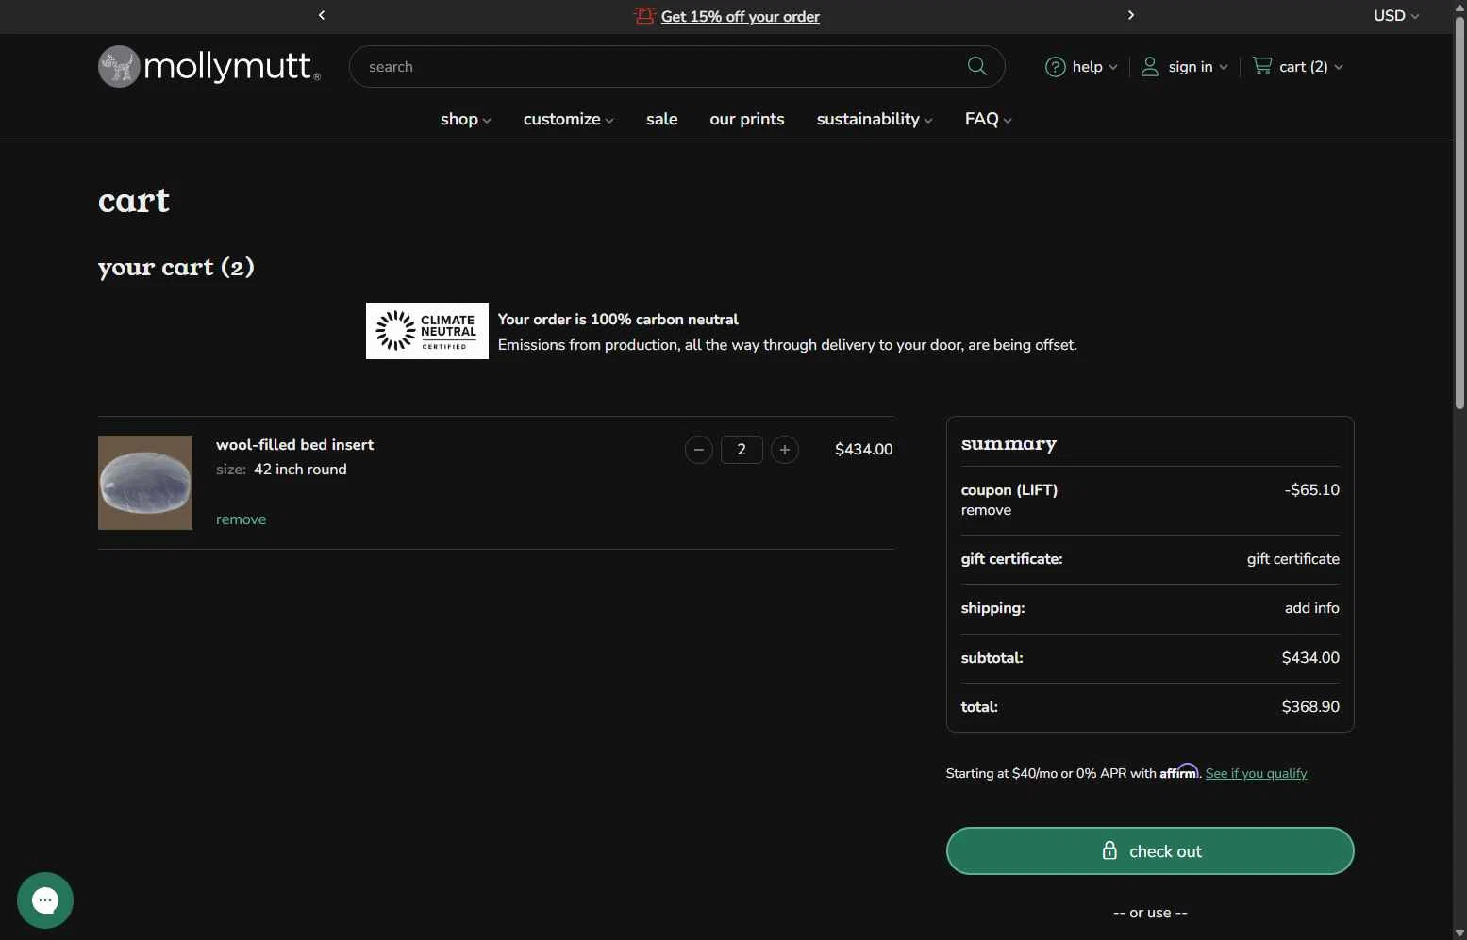1467x940 pixels.
Task: Click the $434.00 item price
Action: tap(864, 450)
